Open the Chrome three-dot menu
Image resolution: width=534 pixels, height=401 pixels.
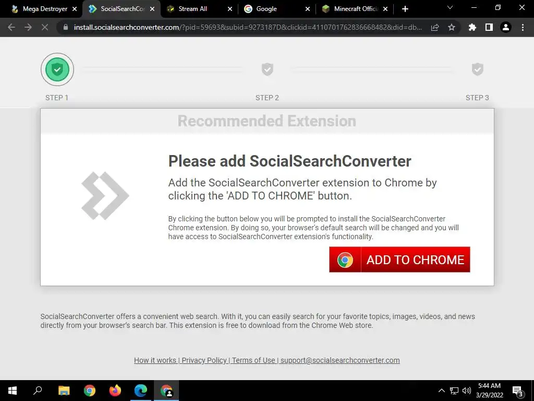523,27
